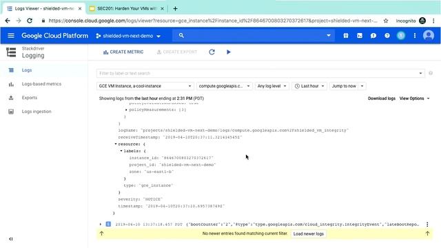Open the feedback icon in the header
This screenshot has width=441, height=248.
[373, 36]
